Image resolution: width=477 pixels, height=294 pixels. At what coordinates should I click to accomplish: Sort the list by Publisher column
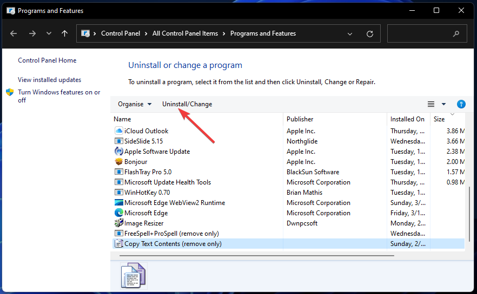300,119
